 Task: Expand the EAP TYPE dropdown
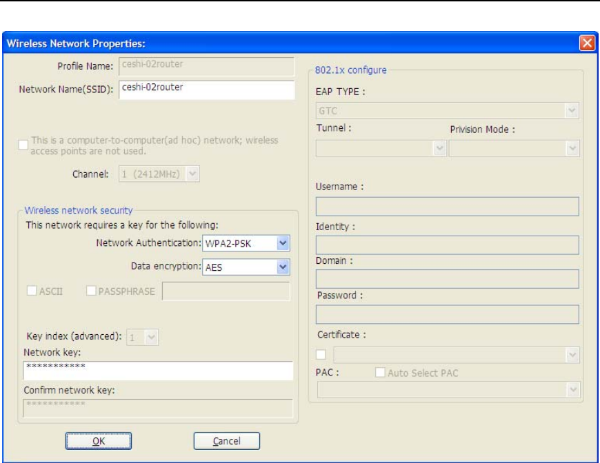571,110
